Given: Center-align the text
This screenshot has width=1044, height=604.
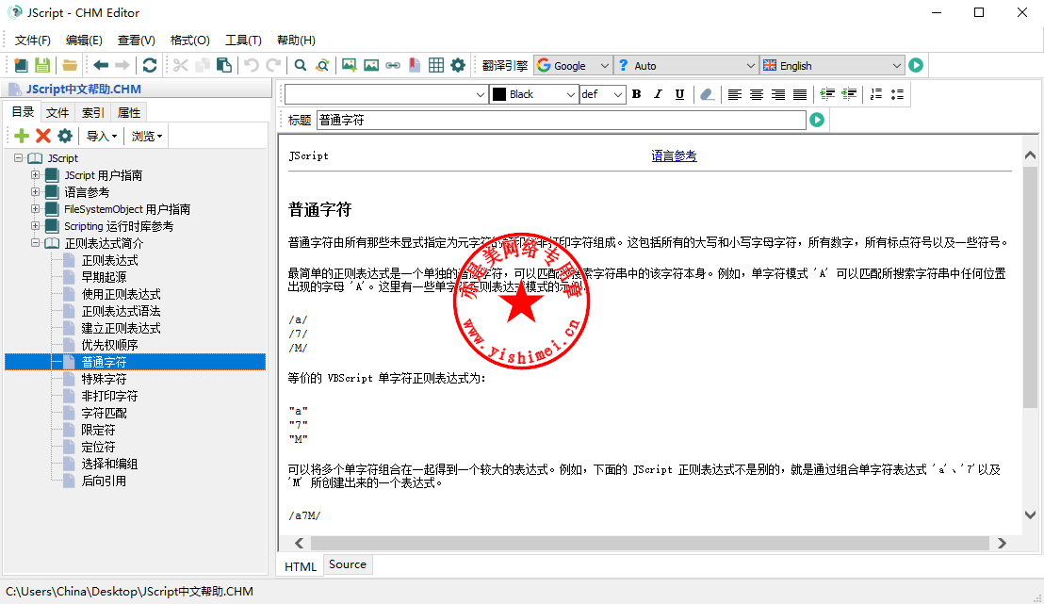Looking at the screenshot, I should (757, 94).
